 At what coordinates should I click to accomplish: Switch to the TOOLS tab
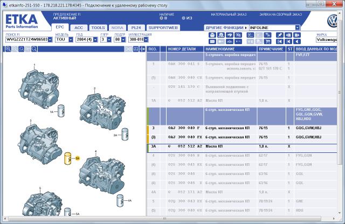point(98,27)
